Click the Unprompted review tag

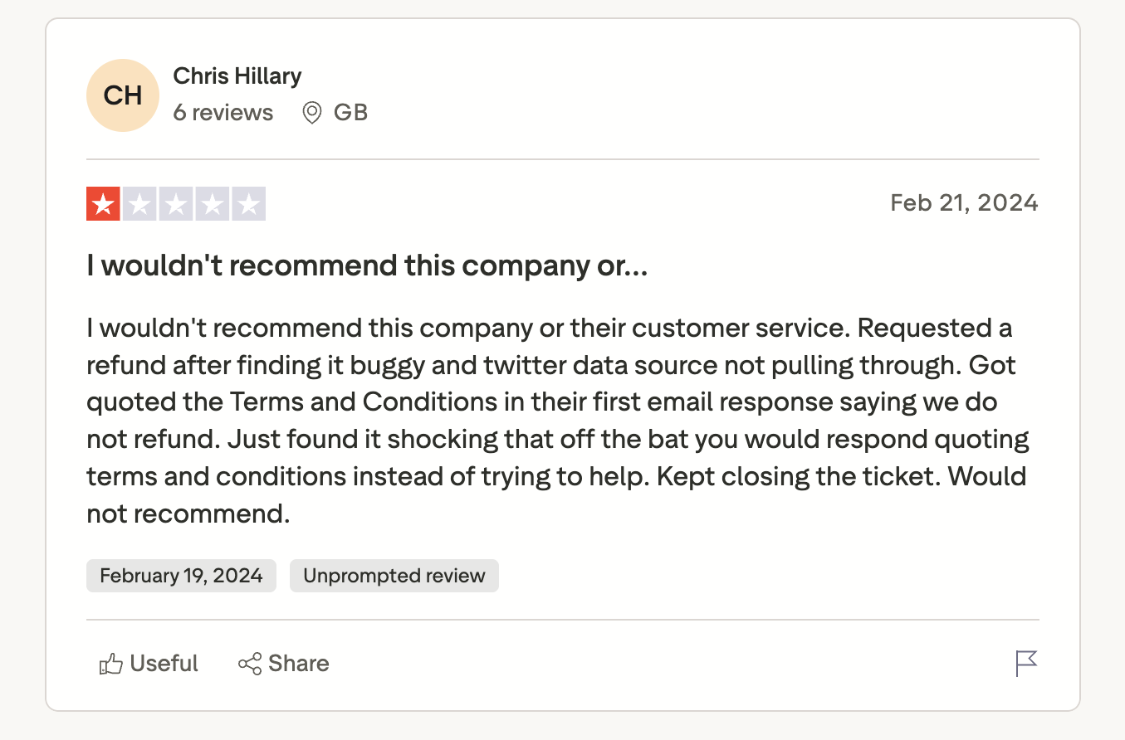tap(394, 575)
